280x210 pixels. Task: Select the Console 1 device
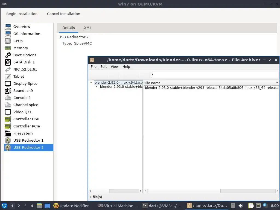point(28,98)
